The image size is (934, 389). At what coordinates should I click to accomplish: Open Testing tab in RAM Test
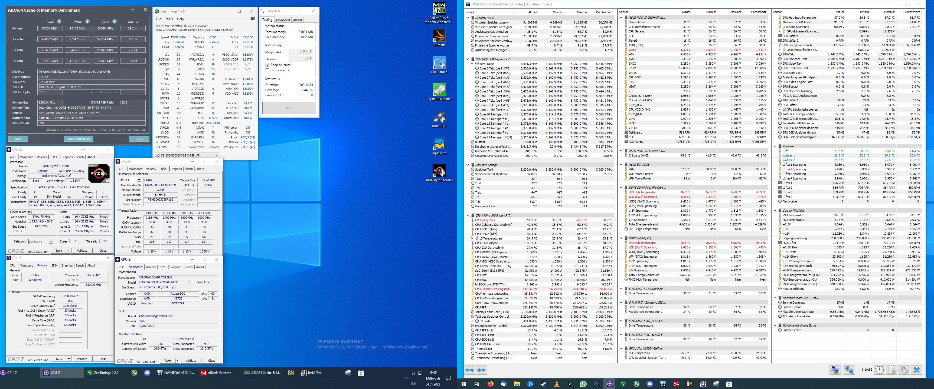tap(267, 20)
